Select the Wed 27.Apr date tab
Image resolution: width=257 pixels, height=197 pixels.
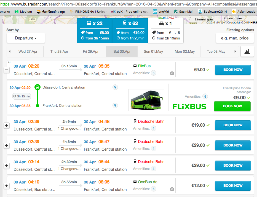click(x=28, y=52)
